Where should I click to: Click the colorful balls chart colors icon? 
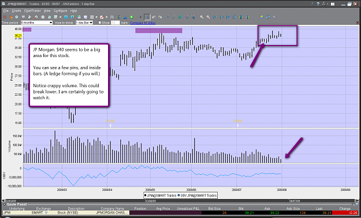[x=261, y=17]
